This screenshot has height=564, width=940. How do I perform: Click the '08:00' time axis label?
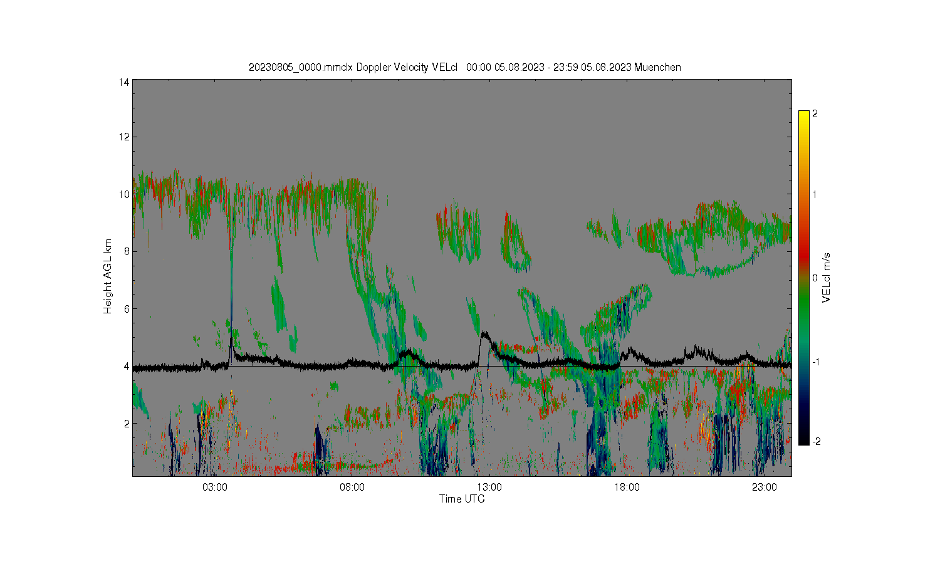(352, 487)
